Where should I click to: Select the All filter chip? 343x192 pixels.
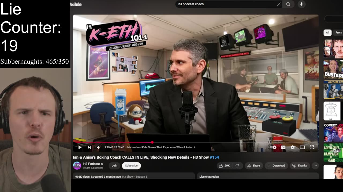point(327,33)
